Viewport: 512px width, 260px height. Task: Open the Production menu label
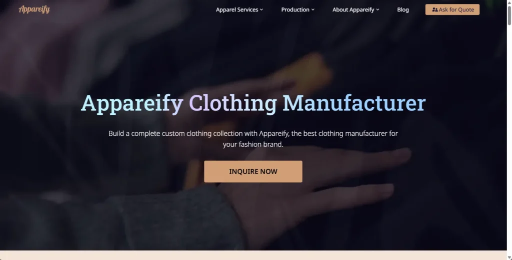295,10
